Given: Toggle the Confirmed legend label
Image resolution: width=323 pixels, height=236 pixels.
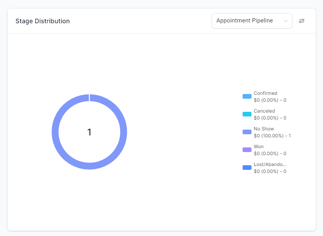Looking at the screenshot, I should coord(265,93).
